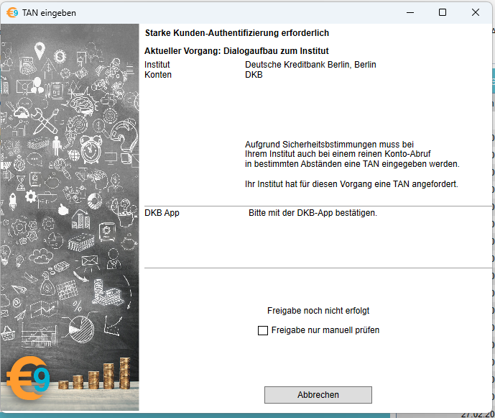The width and height of the screenshot is (495, 418).
Task: Click the 'Institut' label
Action: click(x=157, y=65)
